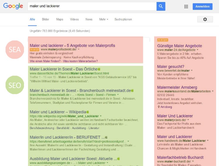The width and height of the screenshot is (219, 166).
Task: Open Wikipedia sitelink 'Berufsbezeichnung'
Action: [x=42, y=128]
